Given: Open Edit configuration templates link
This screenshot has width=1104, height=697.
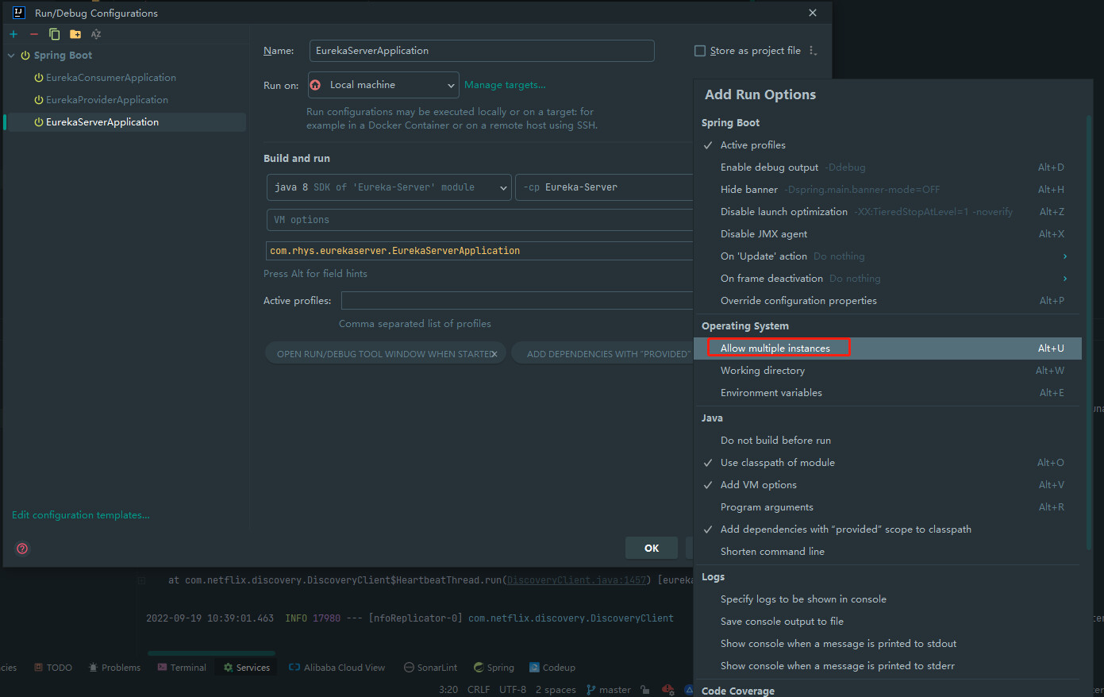Looking at the screenshot, I should (81, 515).
